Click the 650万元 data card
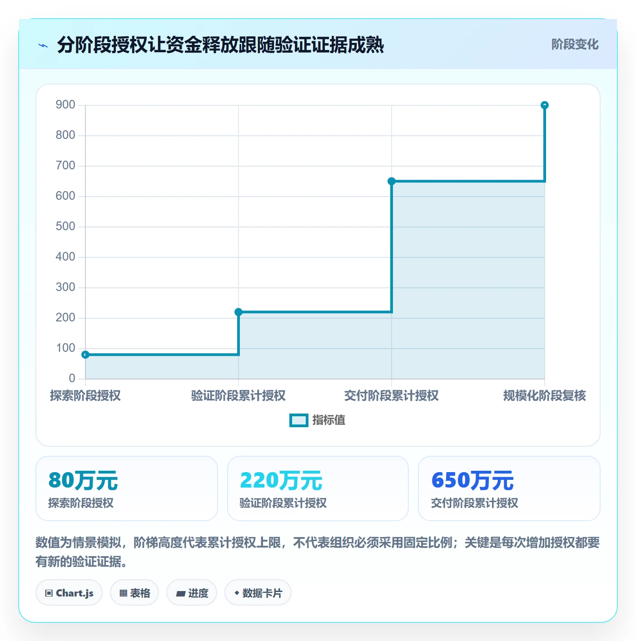636x641 pixels. (x=509, y=488)
